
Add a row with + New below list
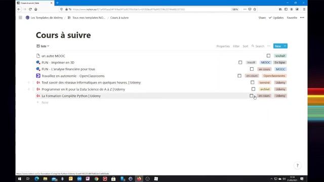[43, 102]
